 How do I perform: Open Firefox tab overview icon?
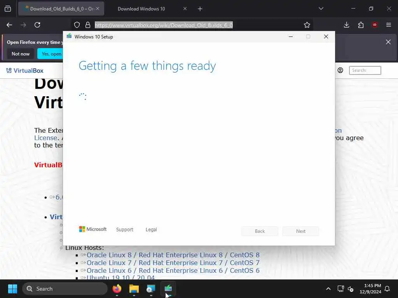point(8,9)
